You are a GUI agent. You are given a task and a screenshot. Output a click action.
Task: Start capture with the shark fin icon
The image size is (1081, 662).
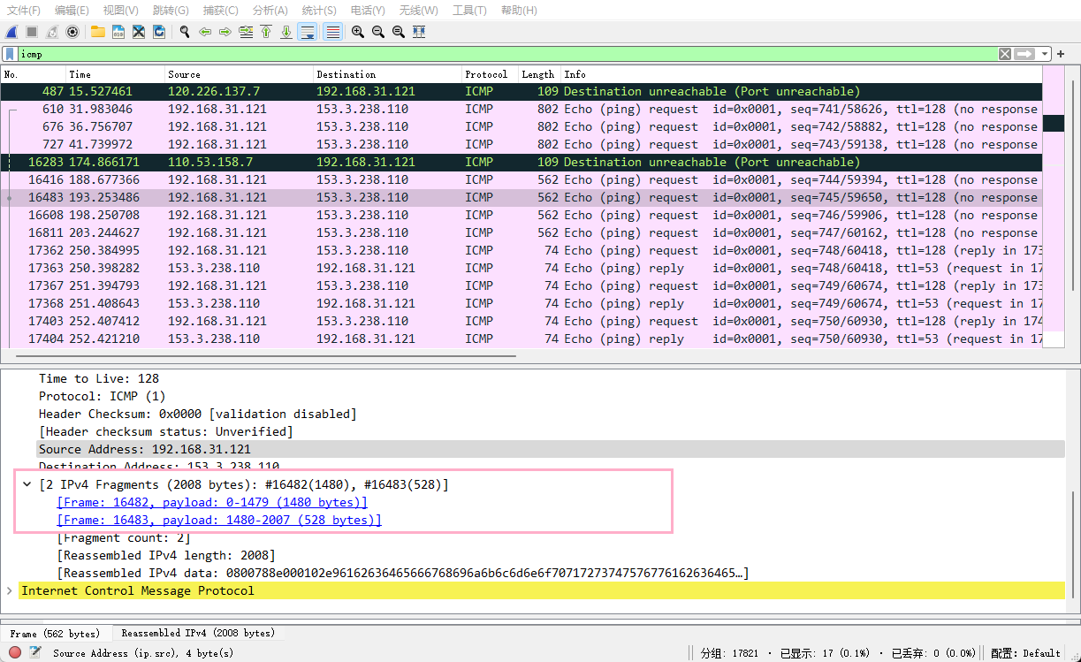click(x=11, y=32)
